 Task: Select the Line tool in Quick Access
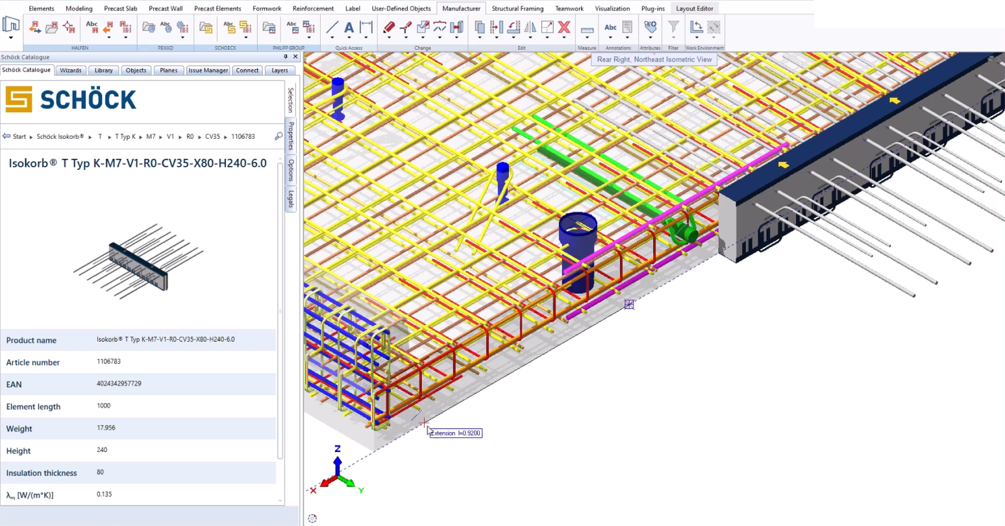pos(332,27)
